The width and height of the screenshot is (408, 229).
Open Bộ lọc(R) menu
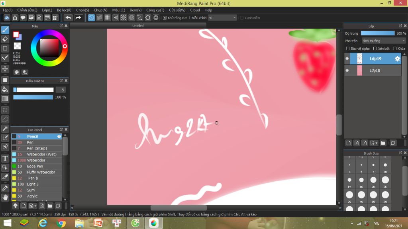pyautogui.click(x=64, y=10)
